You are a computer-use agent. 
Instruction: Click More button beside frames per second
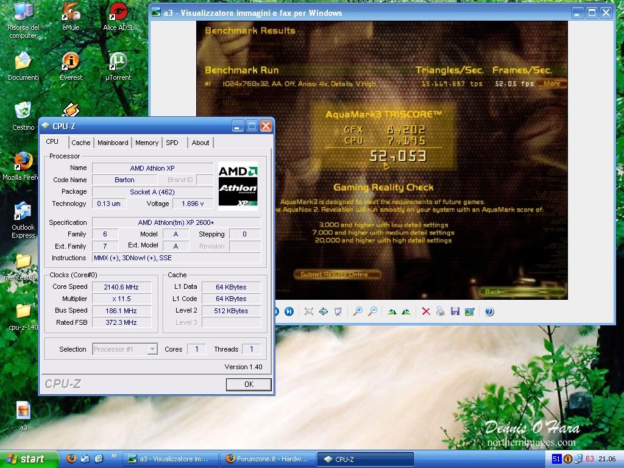[551, 83]
